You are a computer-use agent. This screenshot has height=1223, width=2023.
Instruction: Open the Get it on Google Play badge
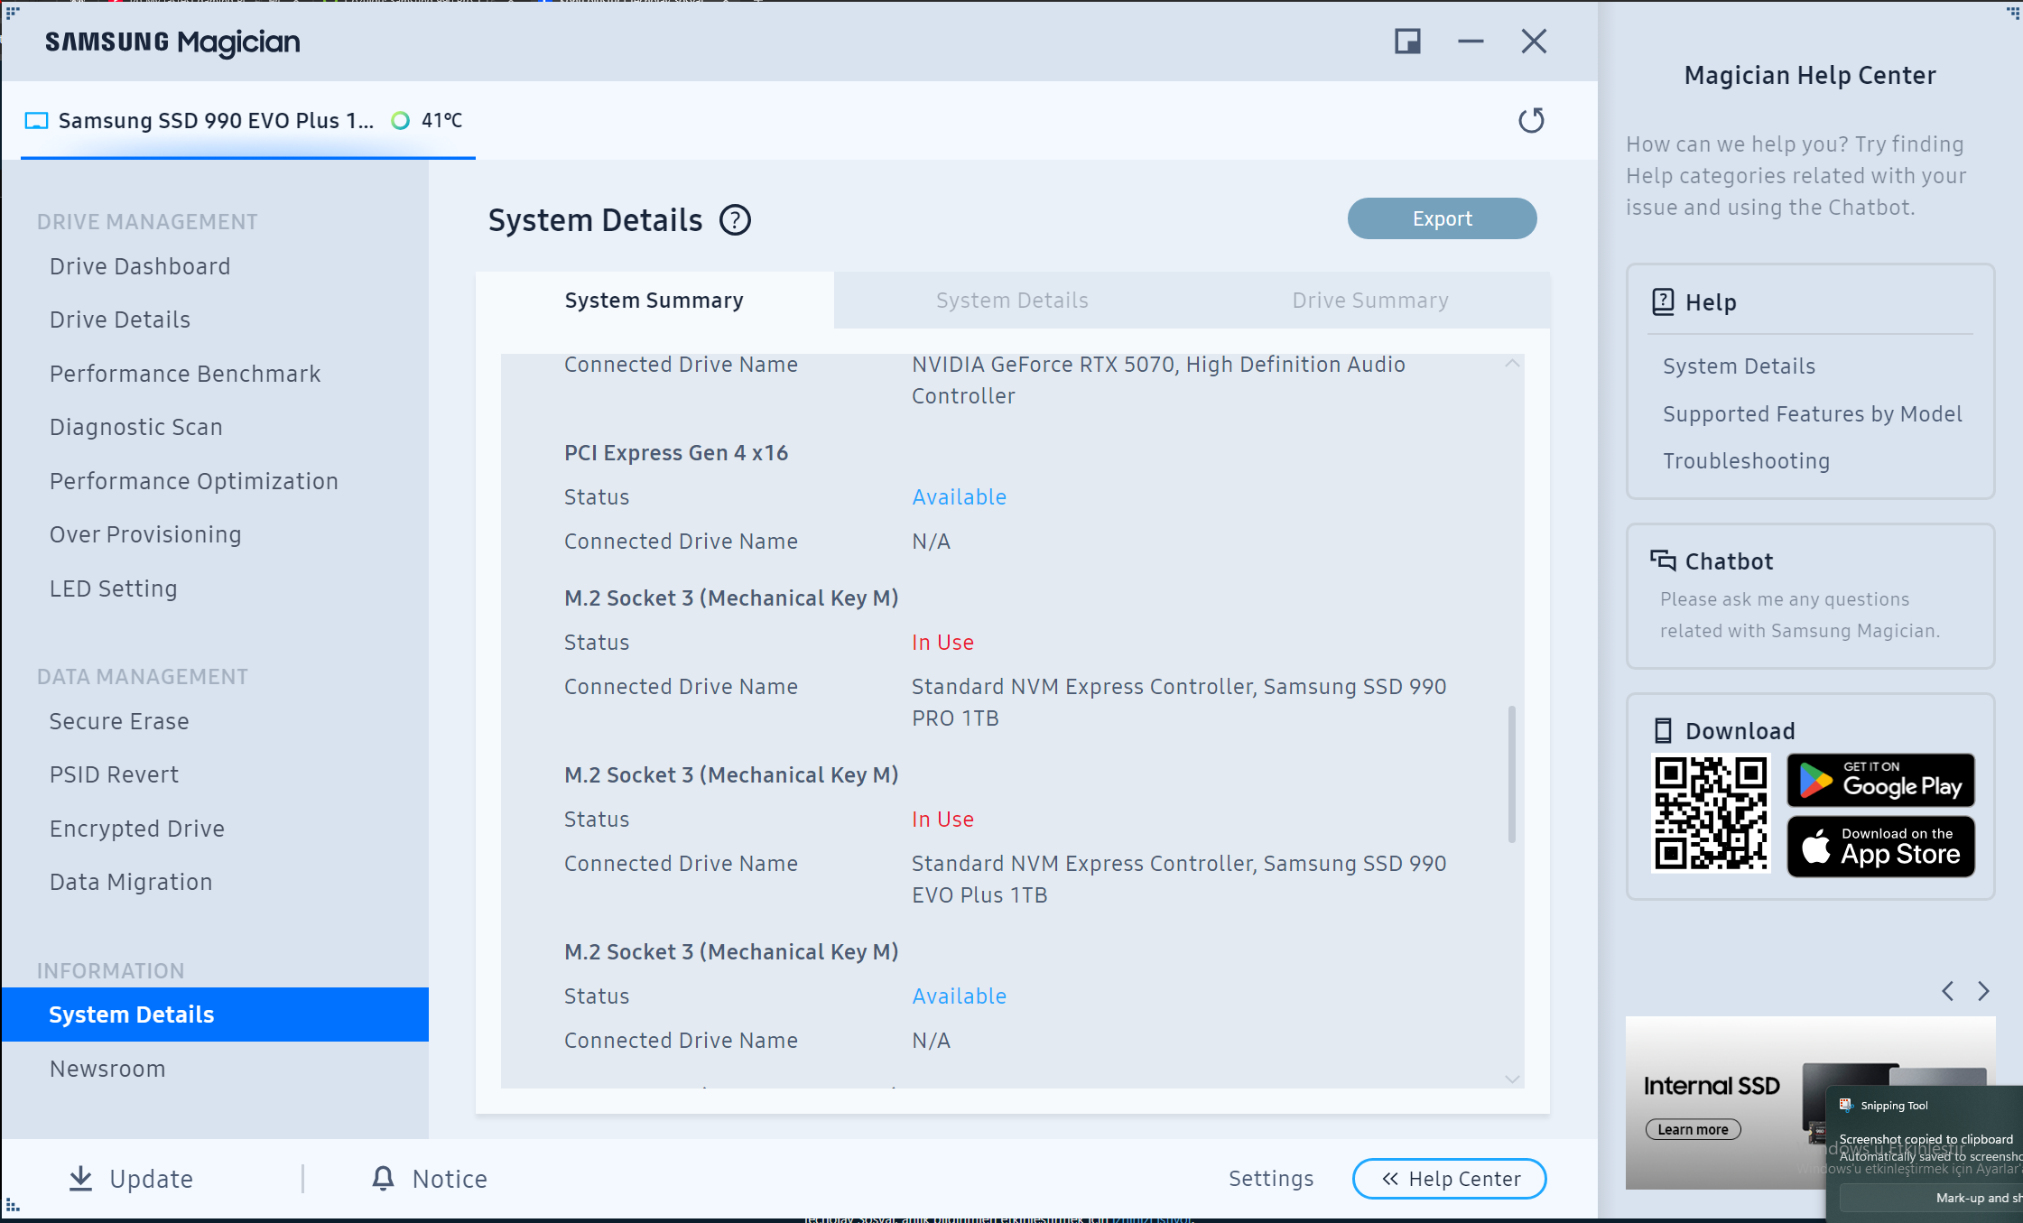(1881, 780)
